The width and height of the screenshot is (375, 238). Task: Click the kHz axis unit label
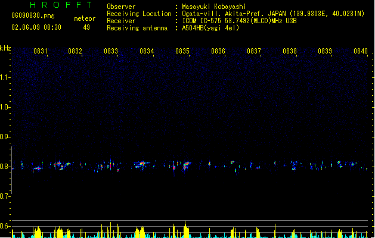coord(5,48)
